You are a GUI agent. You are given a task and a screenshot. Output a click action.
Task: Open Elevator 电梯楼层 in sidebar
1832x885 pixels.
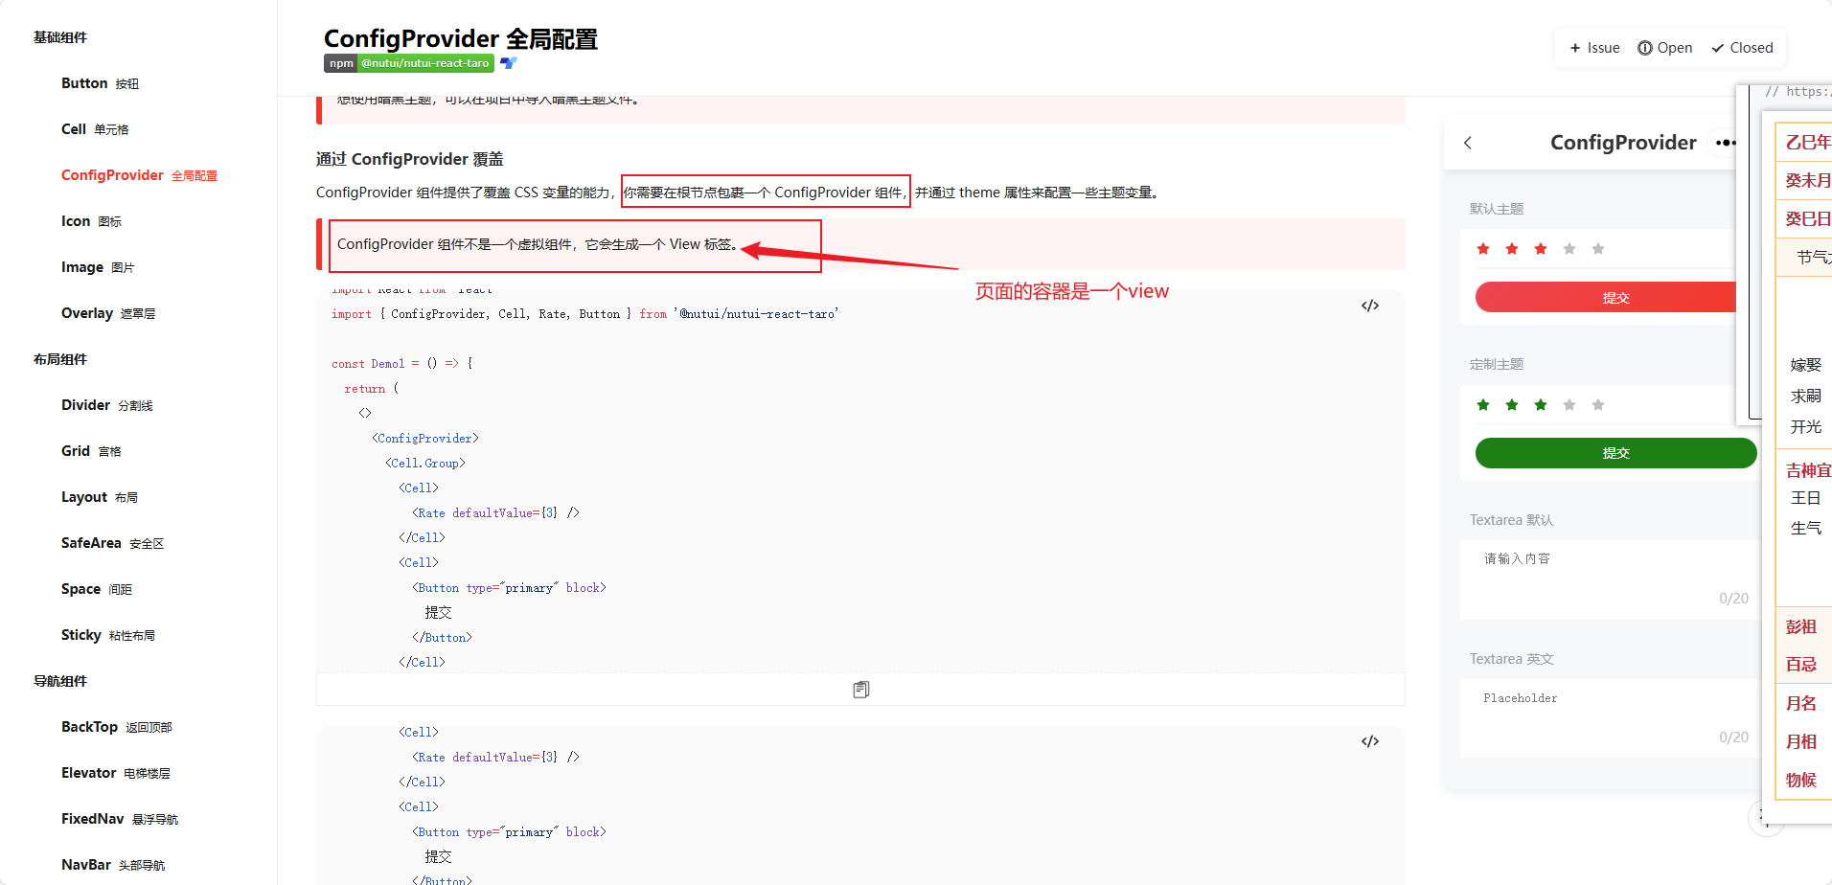tap(116, 773)
